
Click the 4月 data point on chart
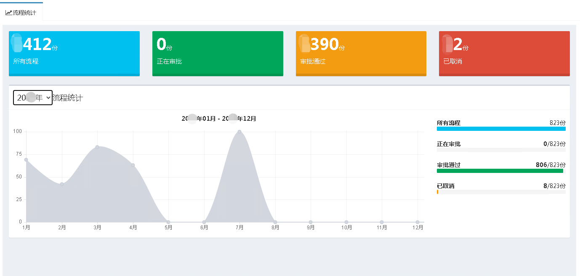[x=133, y=165]
